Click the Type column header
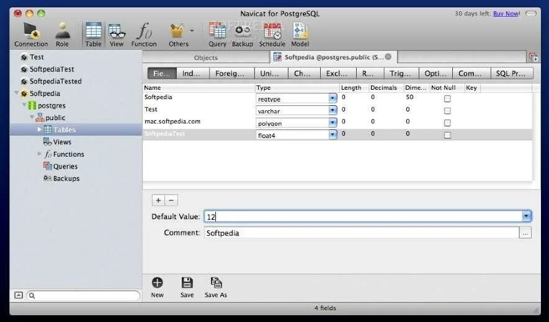The width and height of the screenshot is (549, 322). (297, 88)
